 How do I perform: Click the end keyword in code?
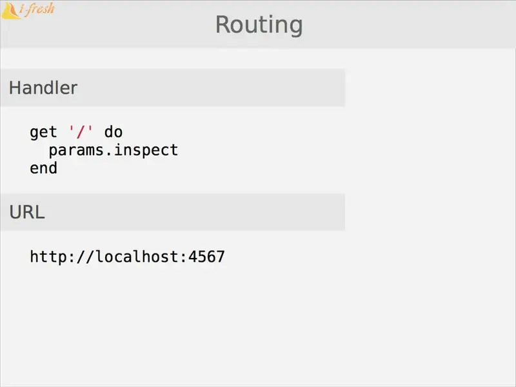[x=43, y=168]
